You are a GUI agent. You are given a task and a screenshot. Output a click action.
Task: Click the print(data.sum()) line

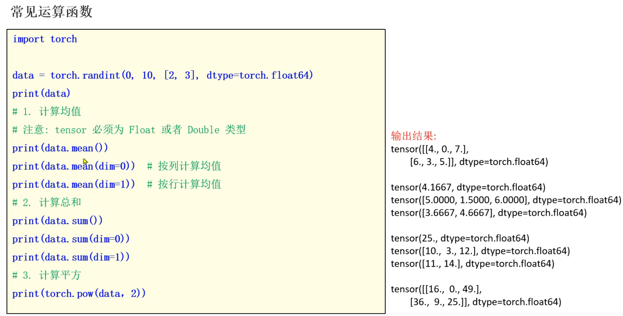coord(57,221)
